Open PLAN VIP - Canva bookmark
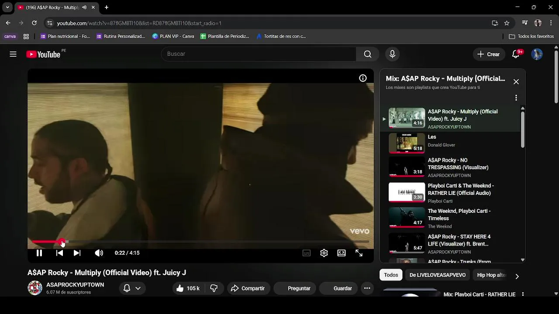Image resolution: width=559 pixels, height=314 pixels. [x=173, y=37]
